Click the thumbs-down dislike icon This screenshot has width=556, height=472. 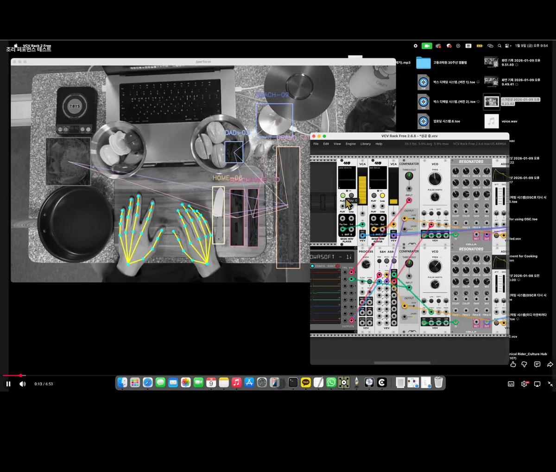point(524,365)
